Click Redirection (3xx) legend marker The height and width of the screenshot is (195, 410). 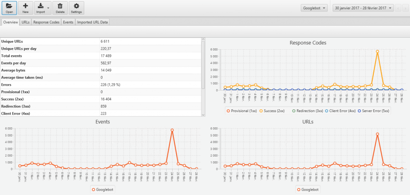293,111
